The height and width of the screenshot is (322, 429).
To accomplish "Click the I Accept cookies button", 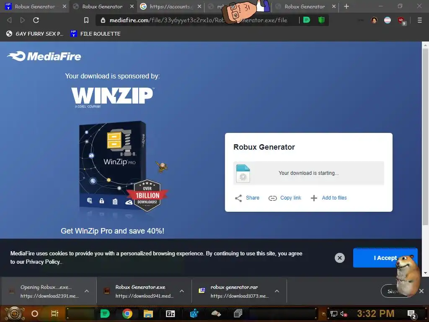I will tap(385, 258).
